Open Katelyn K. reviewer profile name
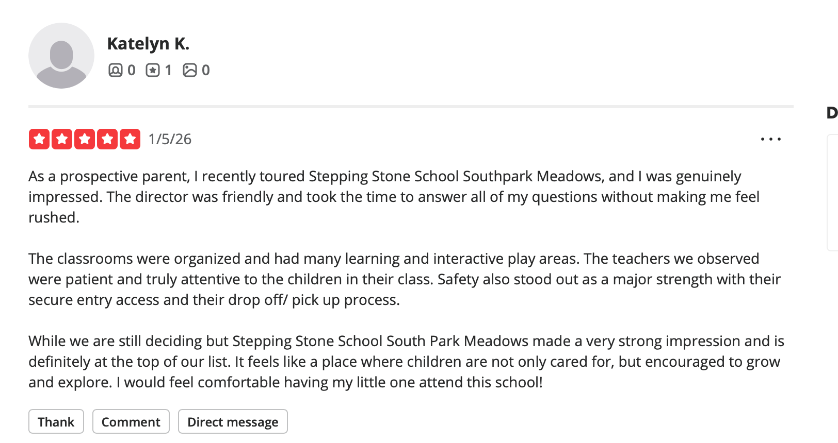Screen dimensions: 838x443 (x=148, y=44)
